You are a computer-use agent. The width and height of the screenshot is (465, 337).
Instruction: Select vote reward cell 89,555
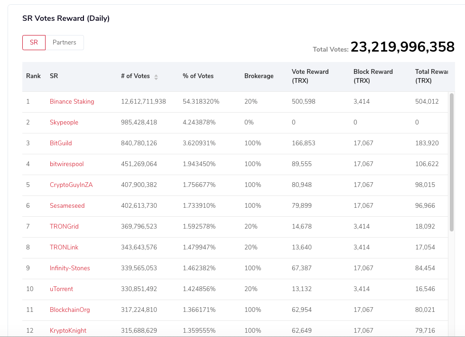coord(302,164)
